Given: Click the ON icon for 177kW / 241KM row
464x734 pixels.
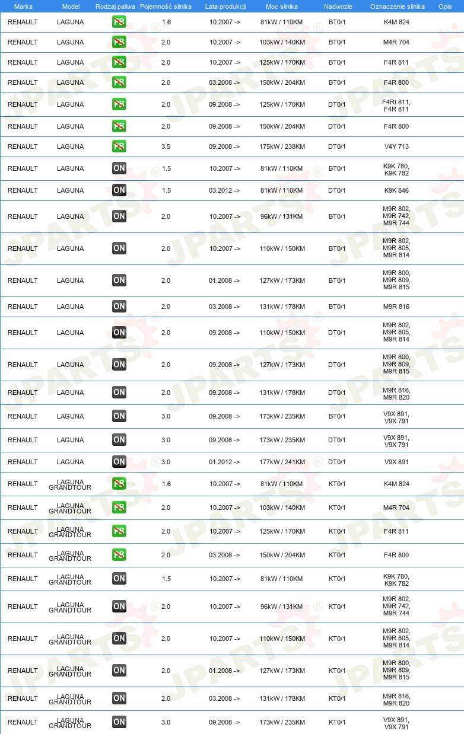Looking at the screenshot, I should point(119,462).
